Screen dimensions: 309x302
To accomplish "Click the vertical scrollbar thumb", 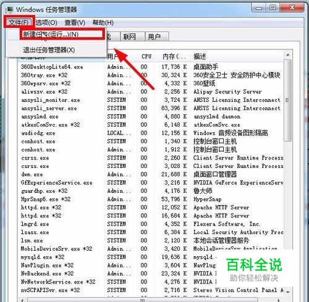I will (x=288, y=100).
